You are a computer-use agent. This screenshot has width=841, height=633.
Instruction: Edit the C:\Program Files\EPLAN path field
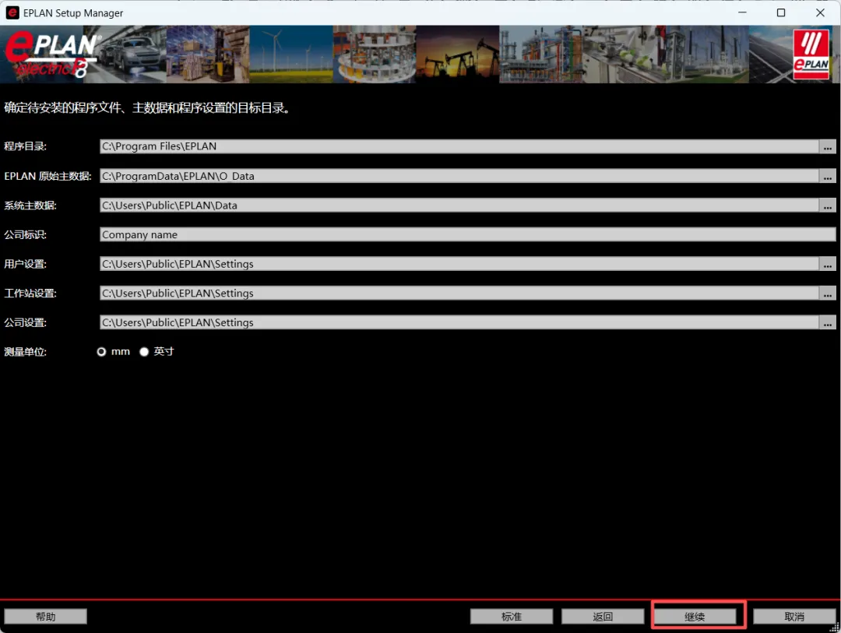(459, 146)
